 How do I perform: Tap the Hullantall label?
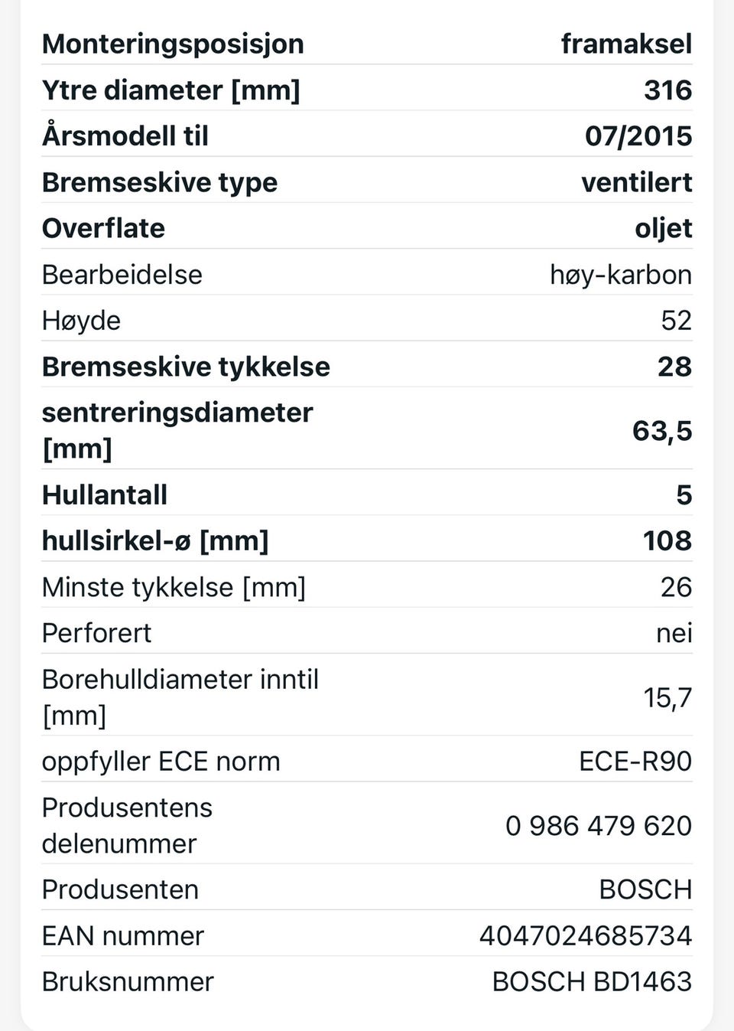(x=105, y=494)
